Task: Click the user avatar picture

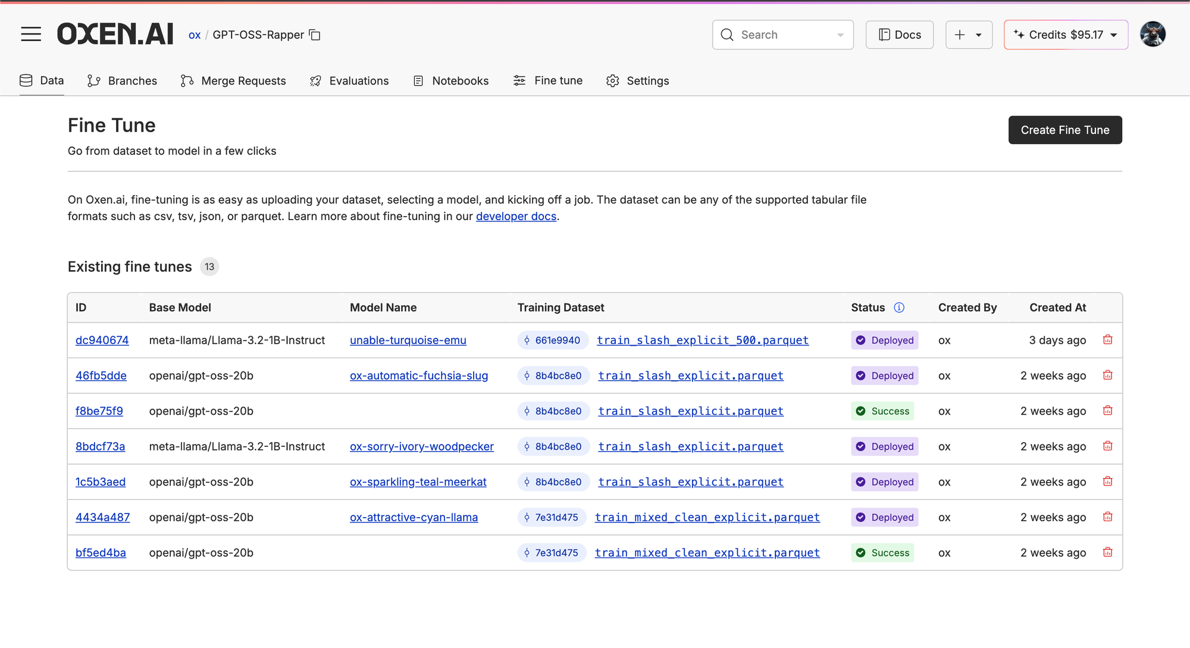Action: click(1153, 35)
